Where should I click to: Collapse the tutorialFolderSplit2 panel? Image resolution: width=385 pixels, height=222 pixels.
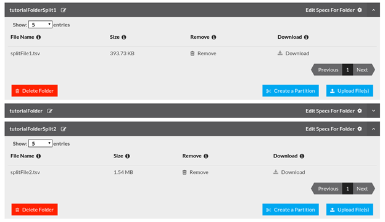click(x=373, y=129)
